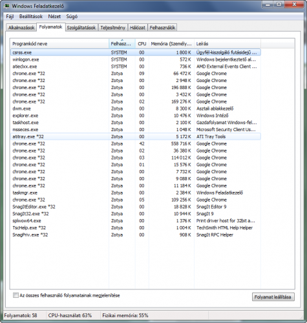Select the TscHelp.exe *32 process
307x323 pixels.
136,228
